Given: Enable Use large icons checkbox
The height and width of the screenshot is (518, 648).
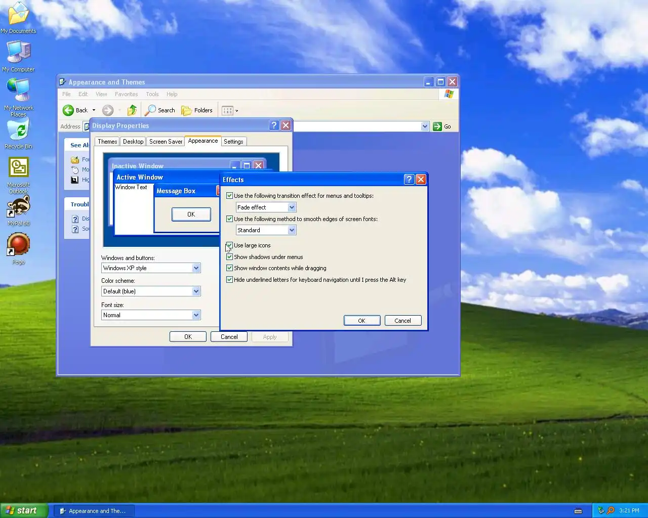Looking at the screenshot, I should point(229,245).
